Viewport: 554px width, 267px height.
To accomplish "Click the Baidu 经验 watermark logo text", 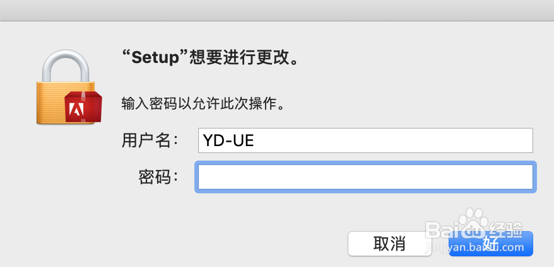I will click(474, 230).
